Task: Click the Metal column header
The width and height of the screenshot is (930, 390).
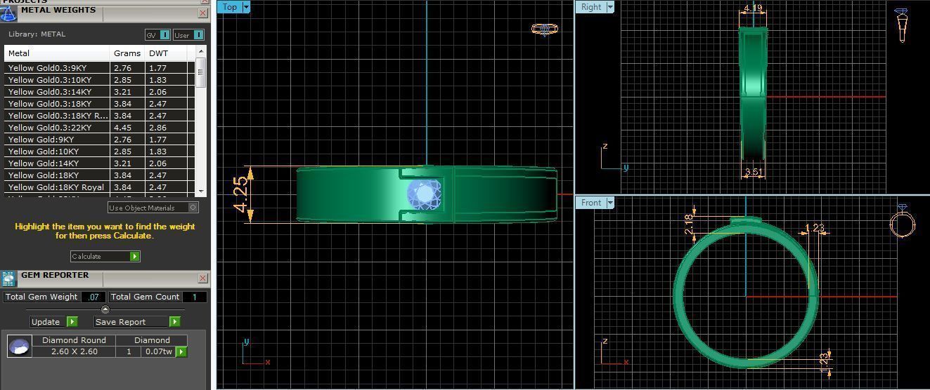Action: 57,53
